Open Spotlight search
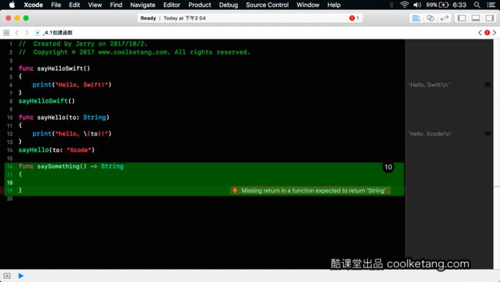500x282 pixels. (x=477, y=5)
